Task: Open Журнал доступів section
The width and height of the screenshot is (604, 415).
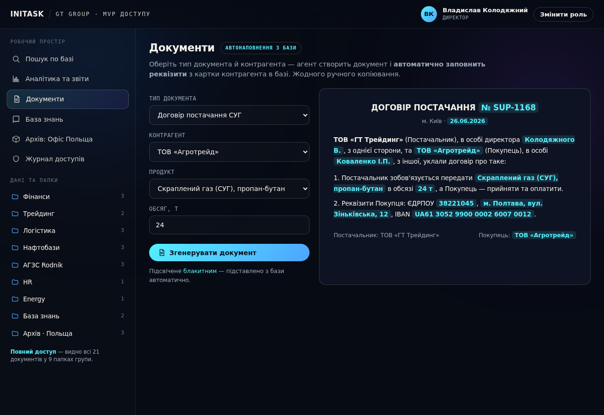Action: (67, 159)
